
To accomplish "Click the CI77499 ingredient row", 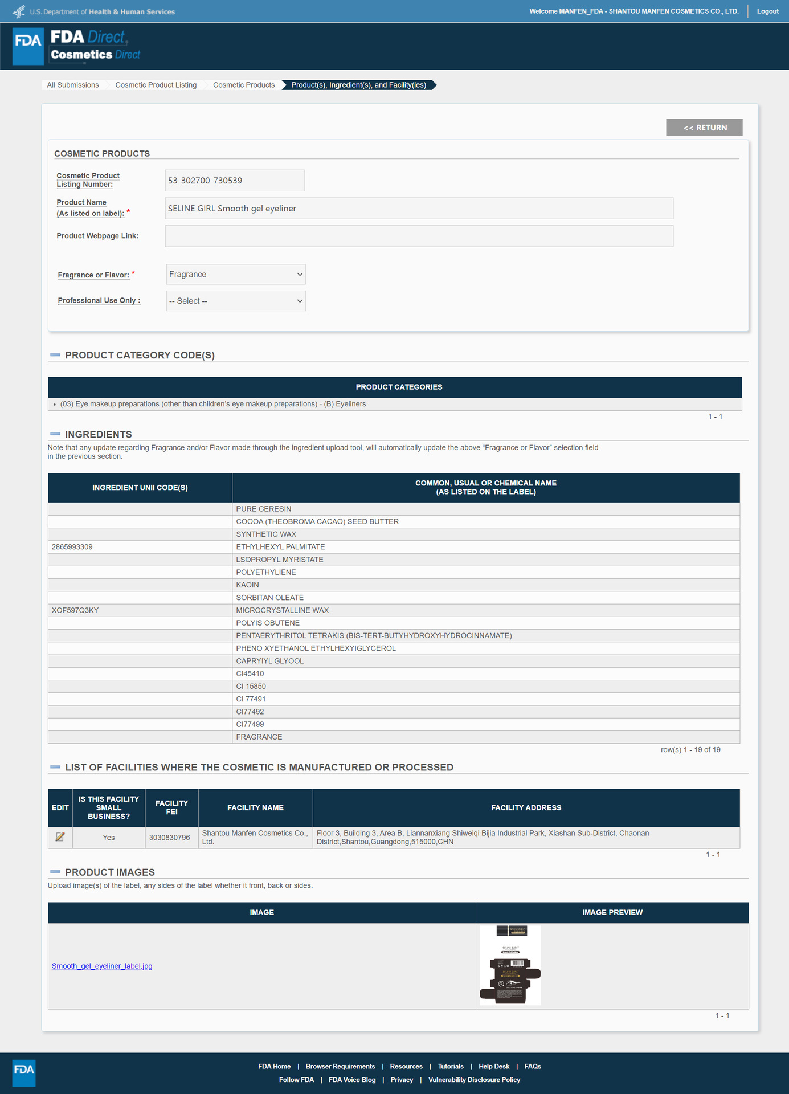I will pos(394,725).
